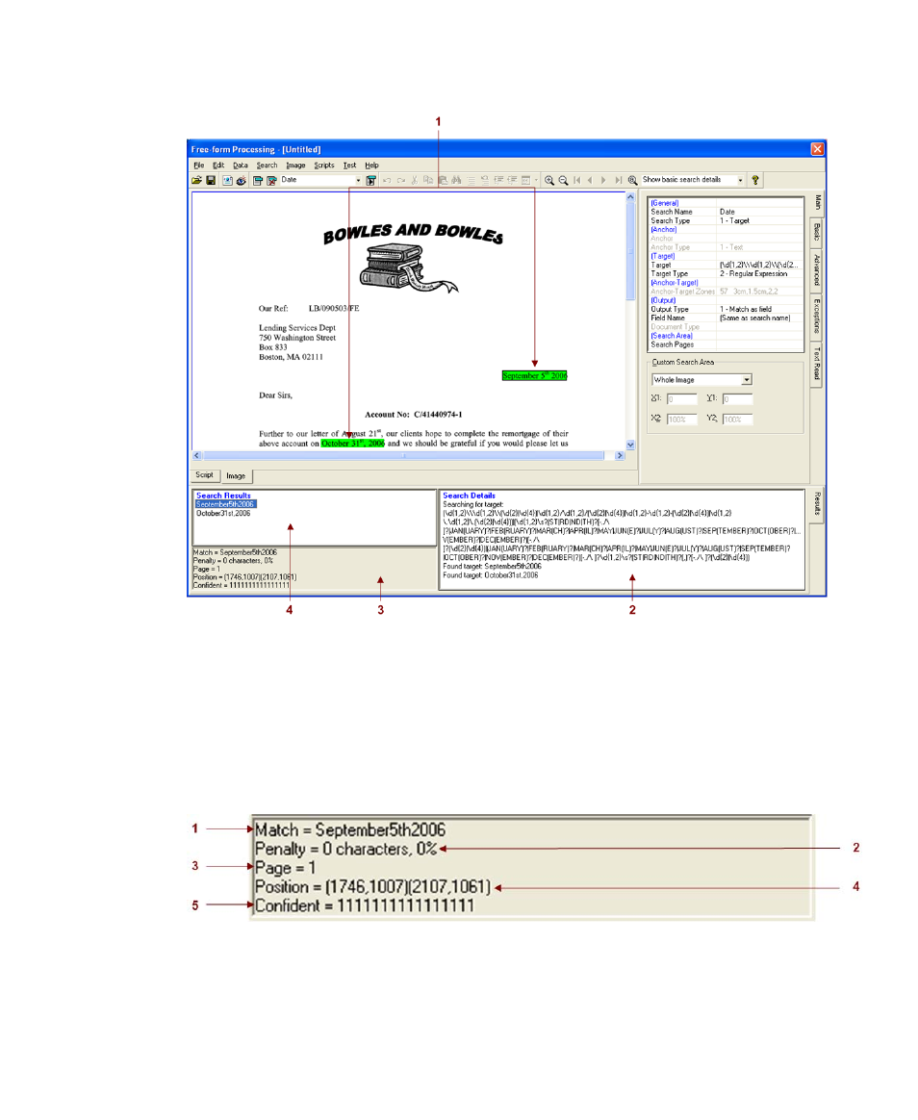Go to last page arrow icon
The width and height of the screenshot is (918, 1120).
618,181
